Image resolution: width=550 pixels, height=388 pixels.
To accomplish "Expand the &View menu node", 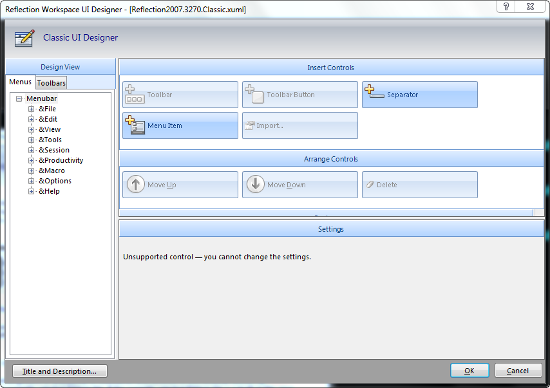I will (x=31, y=130).
